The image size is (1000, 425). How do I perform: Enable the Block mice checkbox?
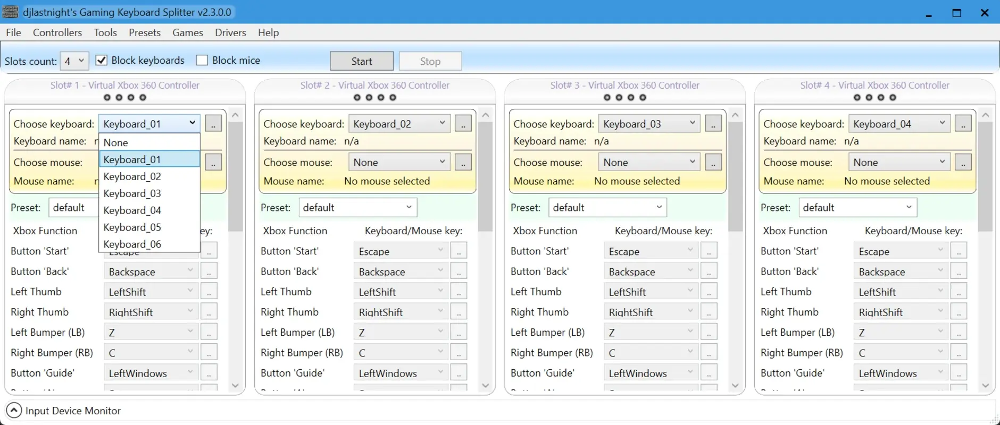[x=202, y=60]
